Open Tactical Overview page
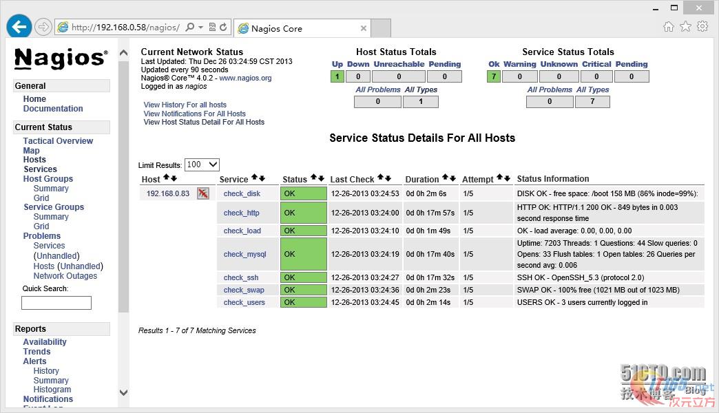 click(59, 141)
